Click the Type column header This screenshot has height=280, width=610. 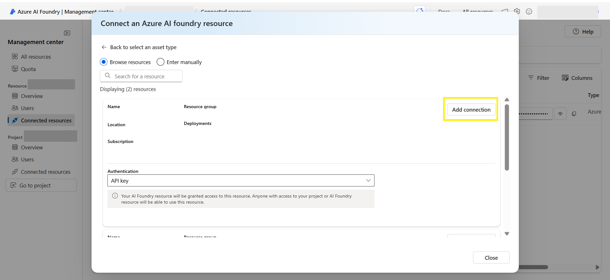pyautogui.click(x=593, y=95)
